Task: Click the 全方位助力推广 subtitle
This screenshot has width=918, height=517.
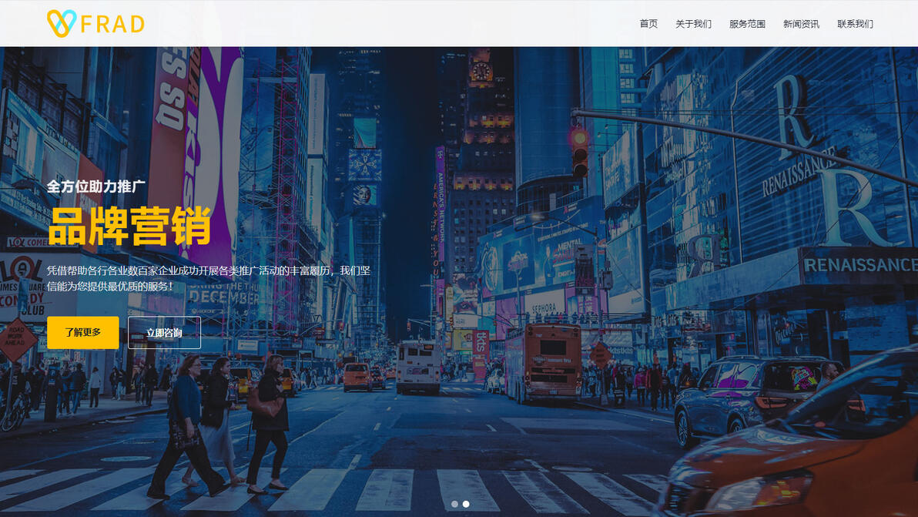Action: [x=96, y=186]
